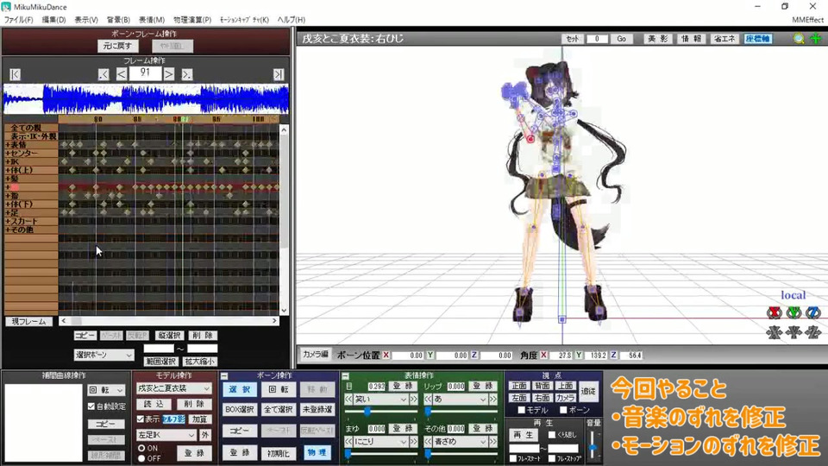Previous lip morph arrow beside あ

[429, 400]
